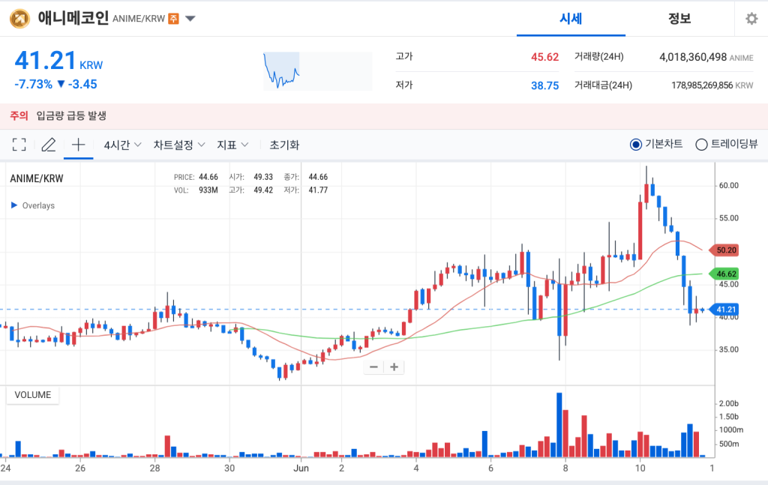Open the settings gear icon
The width and height of the screenshot is (768, 485).
751,19
